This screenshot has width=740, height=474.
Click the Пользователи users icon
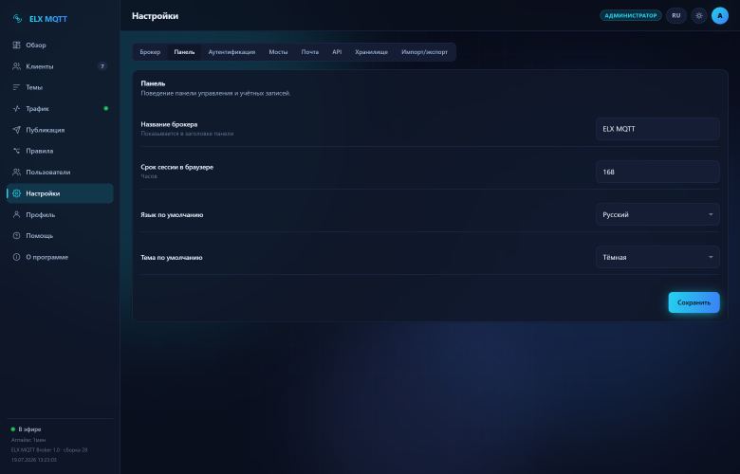click(x=16, y=173)
